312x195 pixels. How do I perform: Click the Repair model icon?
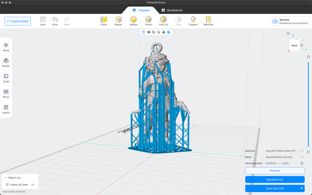pyautogui.click(x=119, y=21)
